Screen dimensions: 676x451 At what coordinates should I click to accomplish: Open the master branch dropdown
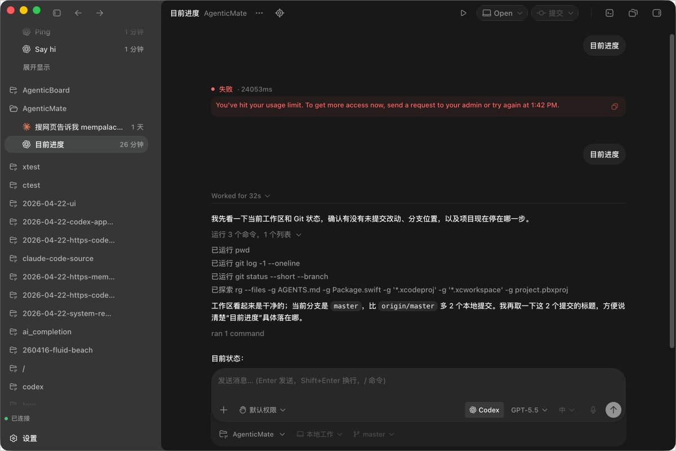click(x=373, y=434)
